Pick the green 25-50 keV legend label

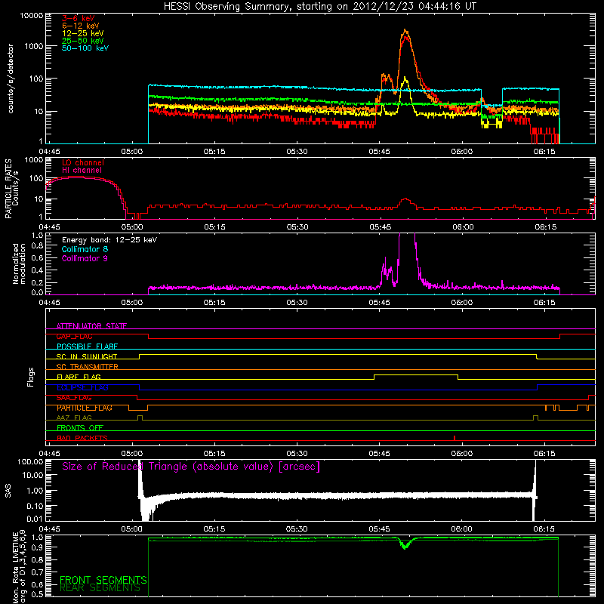(x=82, y=41)
